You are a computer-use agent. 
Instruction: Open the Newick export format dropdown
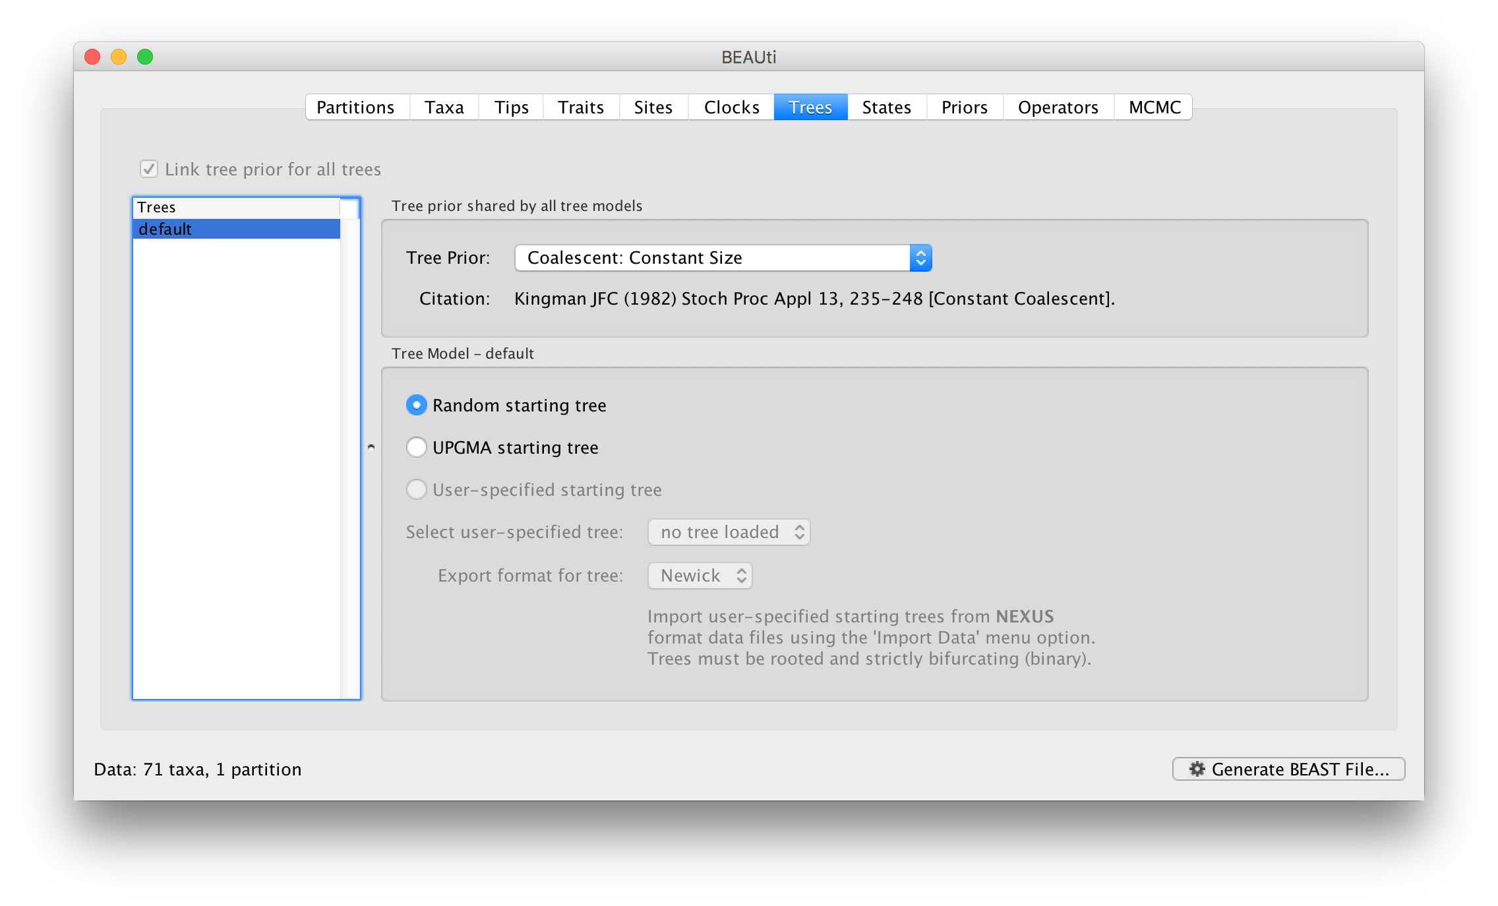tap(700, 576)
